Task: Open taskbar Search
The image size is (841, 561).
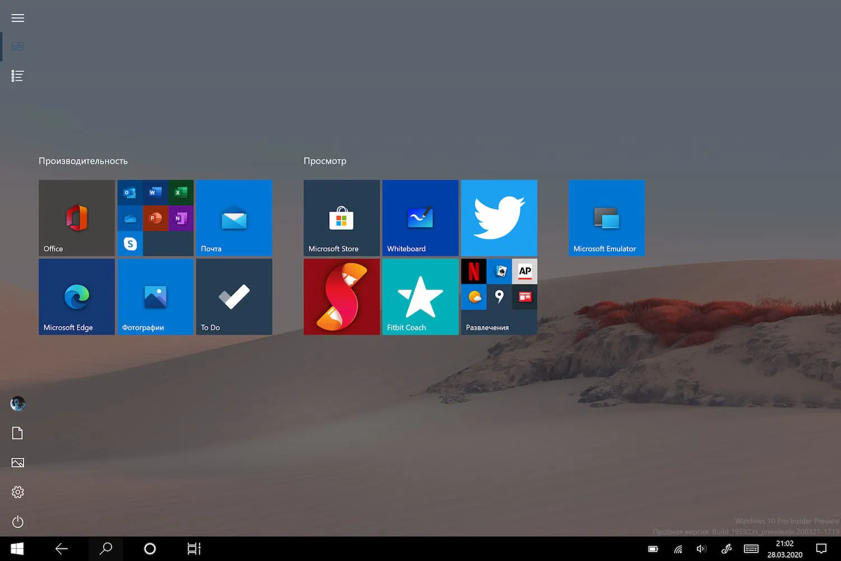Action: pos(105,549)
